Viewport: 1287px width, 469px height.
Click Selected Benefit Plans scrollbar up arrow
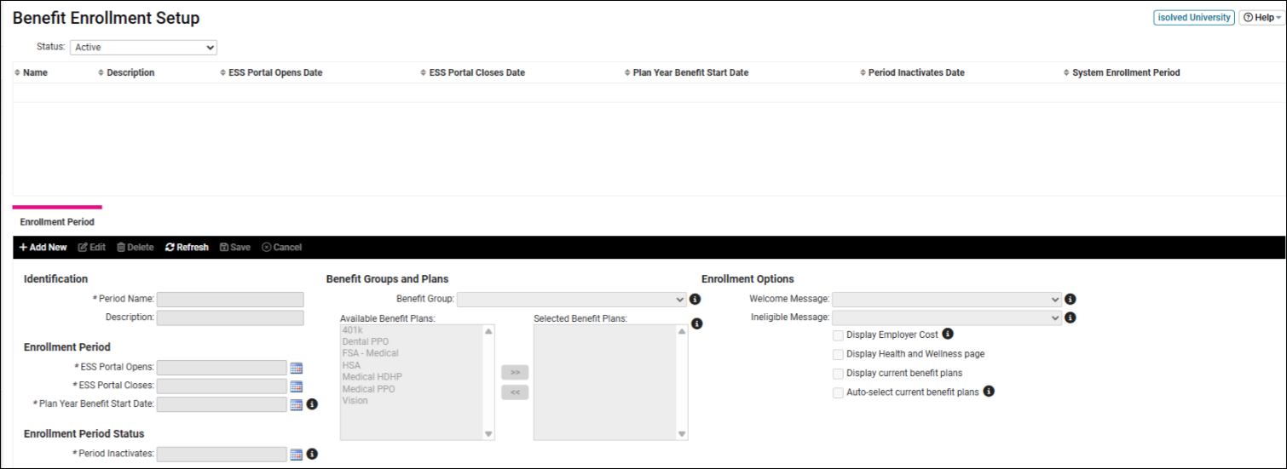pos(682,331)
